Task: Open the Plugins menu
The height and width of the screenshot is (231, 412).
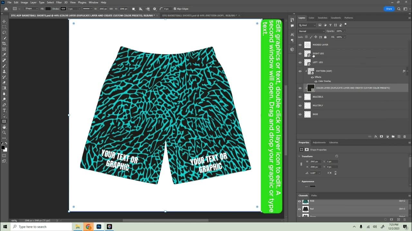Action: coord(82,2)
